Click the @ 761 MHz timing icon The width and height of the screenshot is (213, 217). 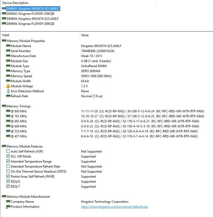[x=8, y=116]
